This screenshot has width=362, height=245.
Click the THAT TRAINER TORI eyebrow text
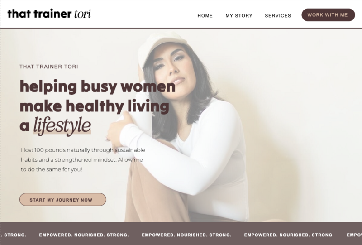coord(49,67)
